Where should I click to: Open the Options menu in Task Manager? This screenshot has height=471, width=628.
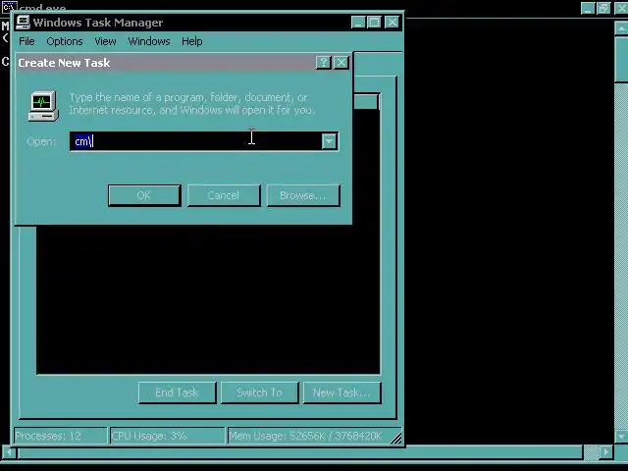[65, 41]
